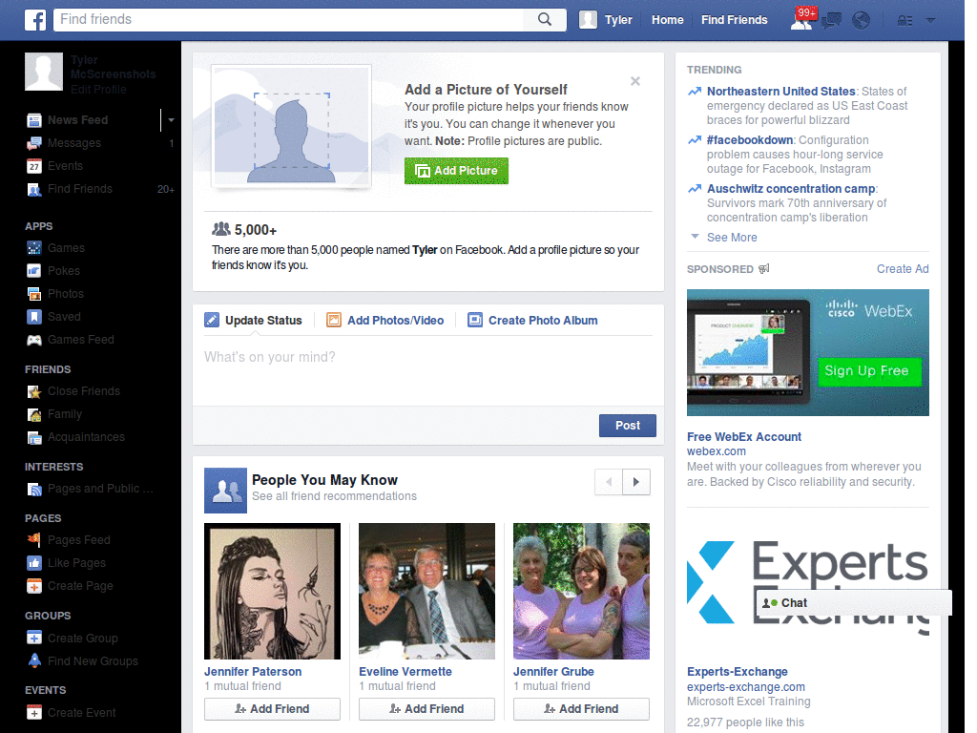The height and width of the screenshot is (733, 977).
Task: Open See all friend recommendations link
Action: pyautogui.click(x=335, y=496)
